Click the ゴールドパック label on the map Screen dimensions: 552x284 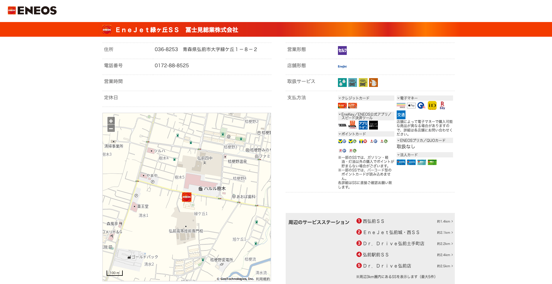tap(145, 257)
